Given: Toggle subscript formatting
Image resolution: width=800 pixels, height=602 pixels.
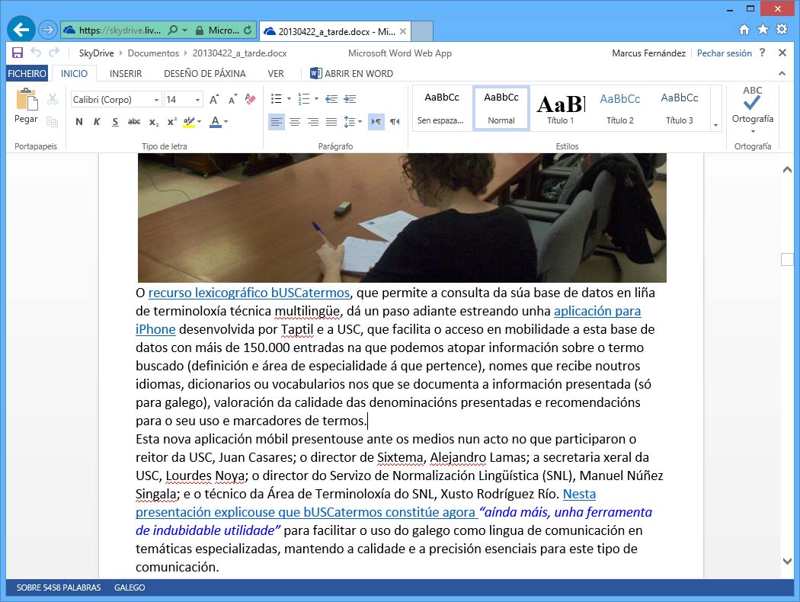Looking at the screenshot, I should (x=154, y=121).
